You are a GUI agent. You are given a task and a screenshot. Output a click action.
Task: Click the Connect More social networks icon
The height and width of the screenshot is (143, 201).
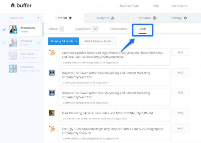(x=13, y=68)
